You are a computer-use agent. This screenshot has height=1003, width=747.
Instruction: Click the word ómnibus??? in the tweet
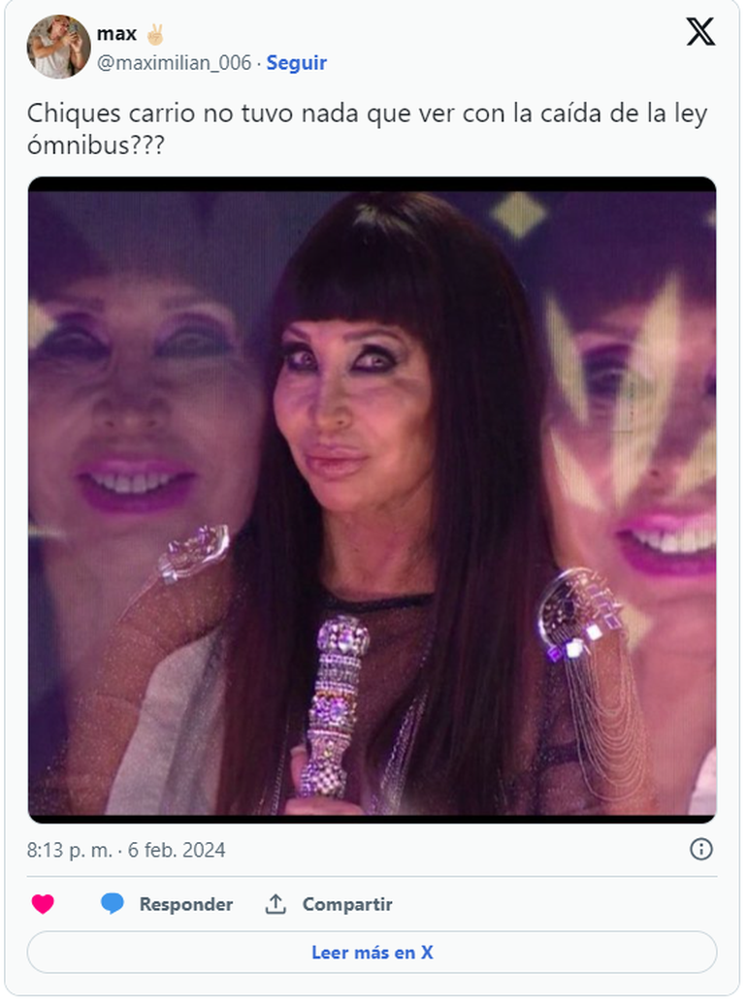pos(96,146)
